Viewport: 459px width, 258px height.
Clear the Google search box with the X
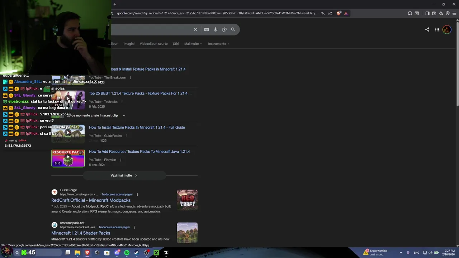click(195, 29)
